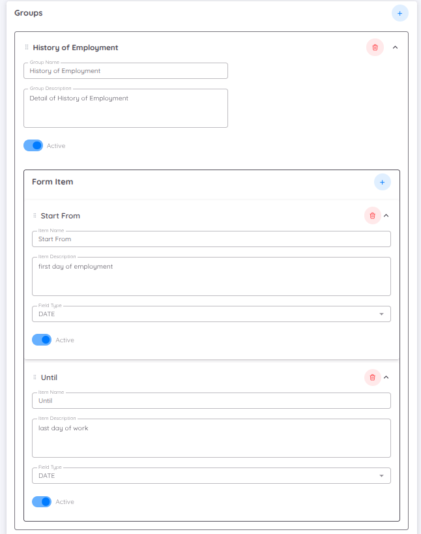Grab the History of Employment drag handle

[25, 47]
